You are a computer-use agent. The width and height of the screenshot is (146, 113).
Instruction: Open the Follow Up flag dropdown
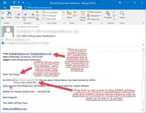(x=94, y=19)
